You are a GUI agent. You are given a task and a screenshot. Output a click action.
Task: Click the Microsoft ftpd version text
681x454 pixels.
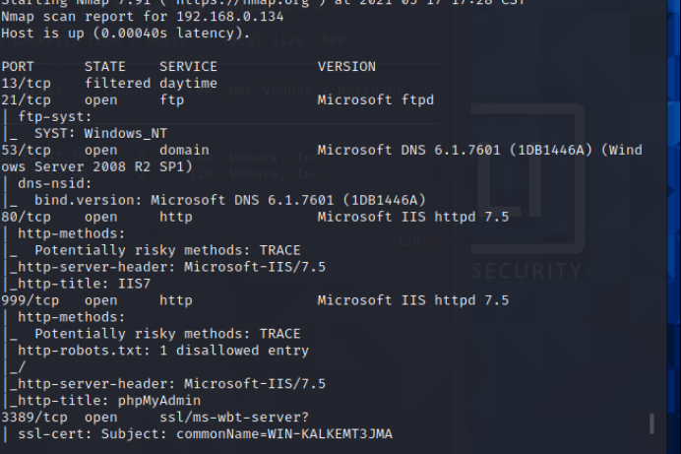point(375,100)
